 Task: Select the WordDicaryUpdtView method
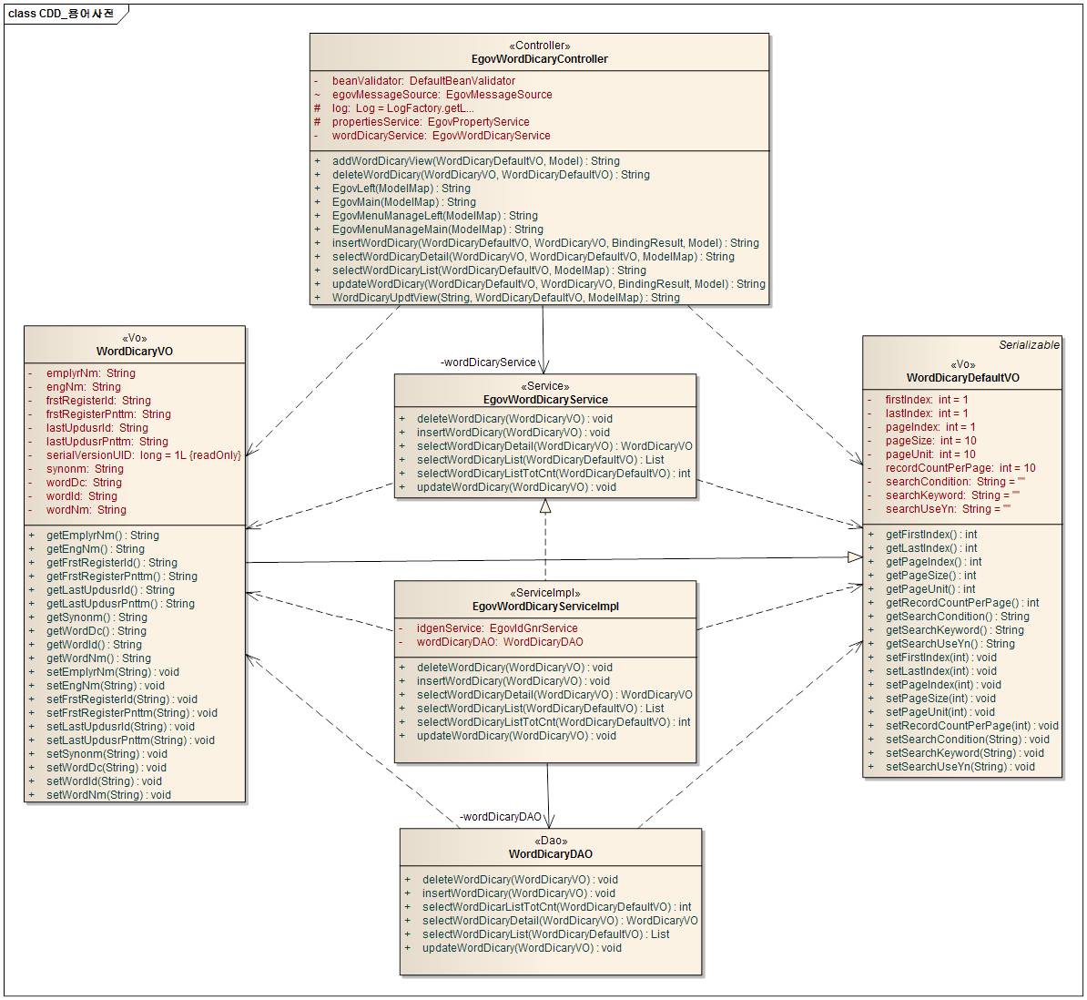pyautogui.click(x=505, y=298)
